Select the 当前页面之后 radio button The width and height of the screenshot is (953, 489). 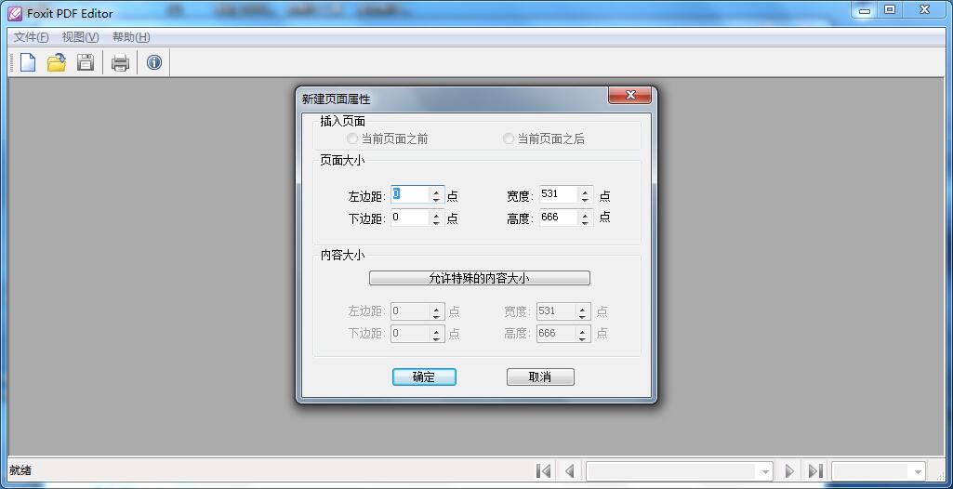coord(509,139)
